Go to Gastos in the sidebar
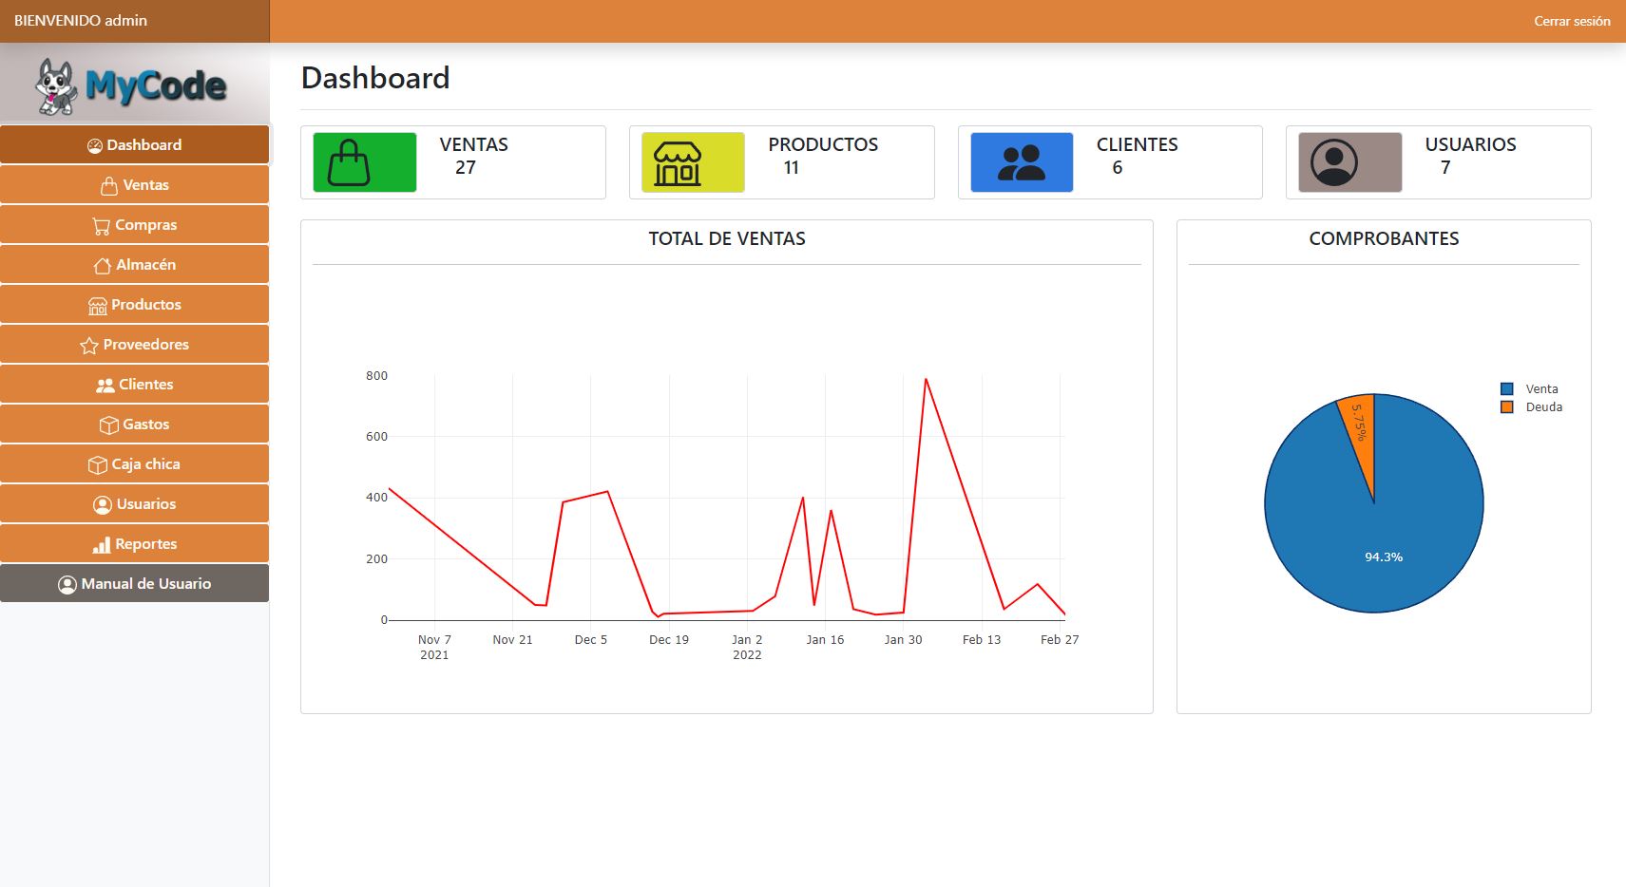This screenshot has height=887, width=1626. coord(134,425)
